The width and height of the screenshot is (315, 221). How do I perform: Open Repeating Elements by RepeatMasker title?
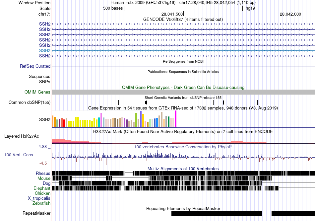(183, 208)
